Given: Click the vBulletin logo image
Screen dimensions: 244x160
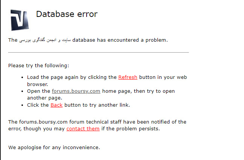Looking at the screenshot, I should coord(20,20).
